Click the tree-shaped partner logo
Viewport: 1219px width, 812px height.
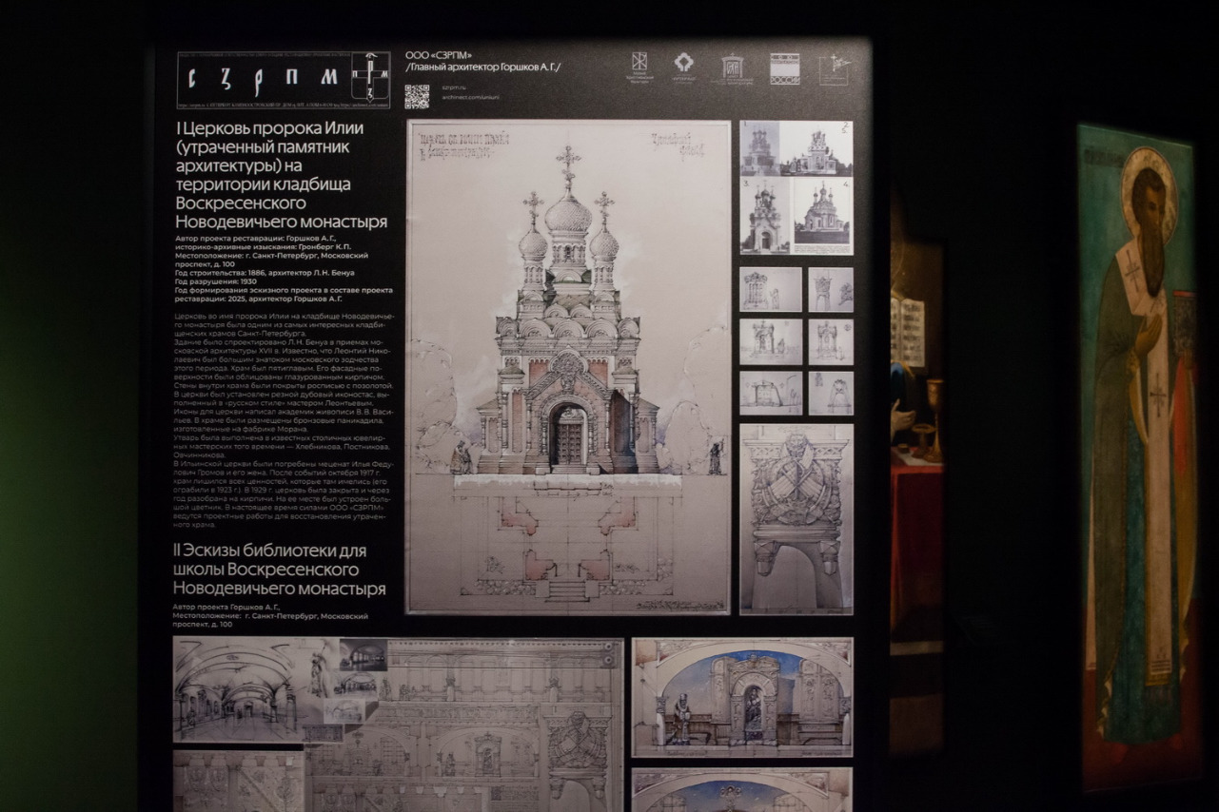click(683, 68)
